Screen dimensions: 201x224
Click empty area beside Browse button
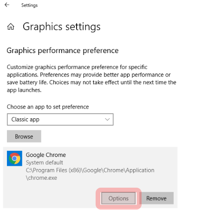click(108, 136)
